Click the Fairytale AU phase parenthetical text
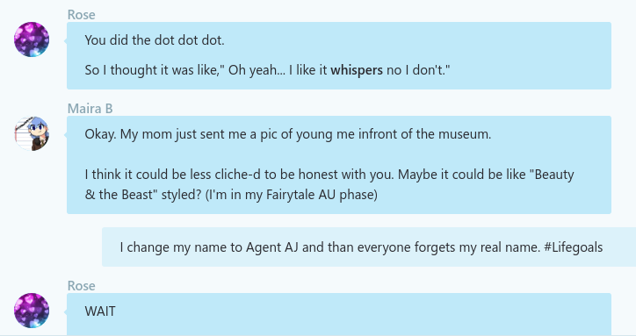Image resolution: width=636 pixels, height=336 pixels. [x=292, y=195]
